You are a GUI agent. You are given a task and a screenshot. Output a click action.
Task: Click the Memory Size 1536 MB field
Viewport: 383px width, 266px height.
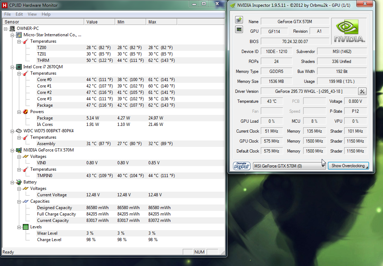pyautogui.click(x=276, y=81)
